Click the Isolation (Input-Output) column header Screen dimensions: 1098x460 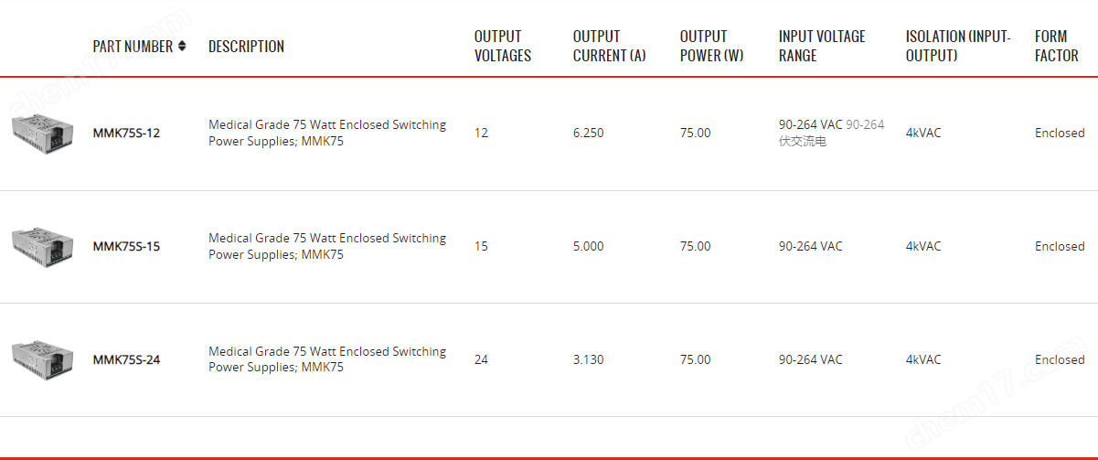point(958,46)
